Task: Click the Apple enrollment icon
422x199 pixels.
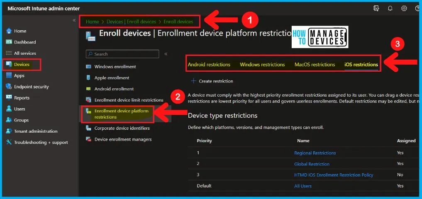Action: (x=88, y=78)
